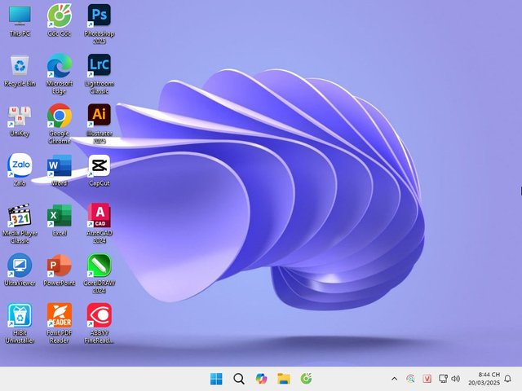
Task: Open Illustrator 2025 shortcut
Action: [x=100, y=124]
